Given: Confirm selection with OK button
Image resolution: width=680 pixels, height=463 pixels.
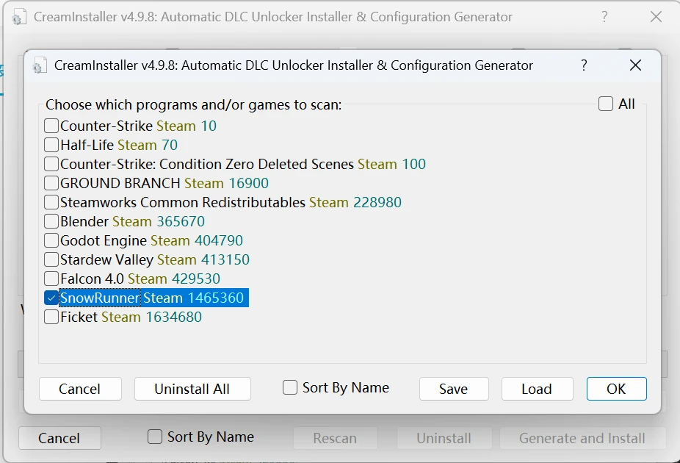Looking at the screenshot, I should click(616, 389).
